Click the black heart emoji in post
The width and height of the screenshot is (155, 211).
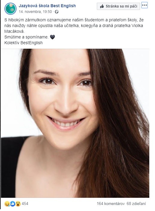(52, 37)
